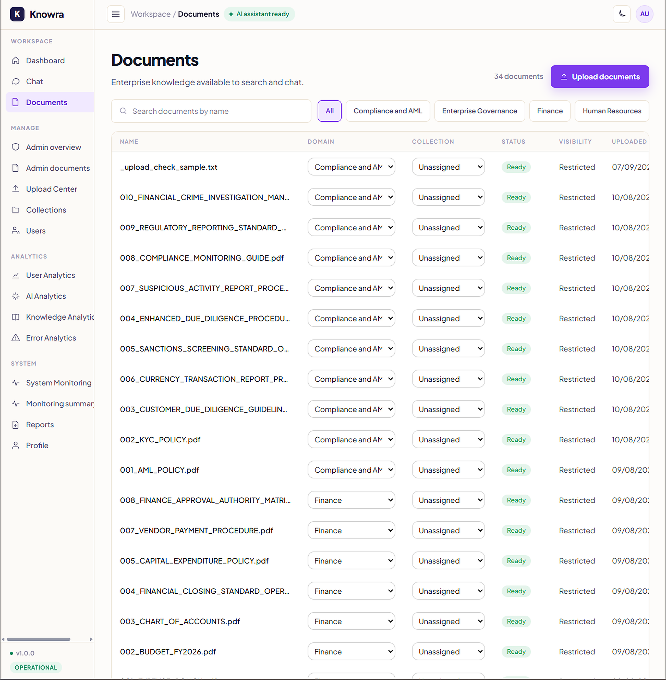Click the Upload Center upload icon
Viewport: 666px width, 680px height.
(x=16, y=189)
